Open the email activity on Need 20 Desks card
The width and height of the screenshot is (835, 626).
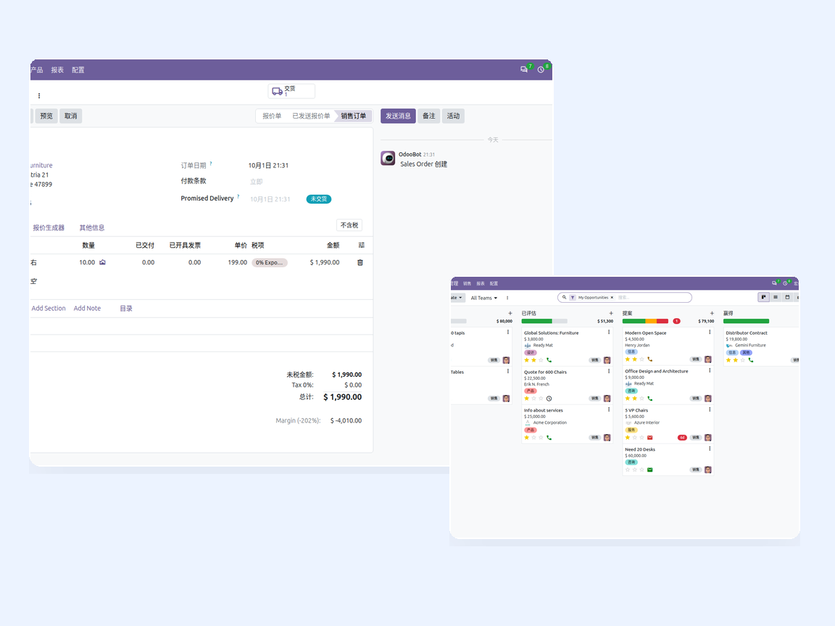(x=649, y=470)
